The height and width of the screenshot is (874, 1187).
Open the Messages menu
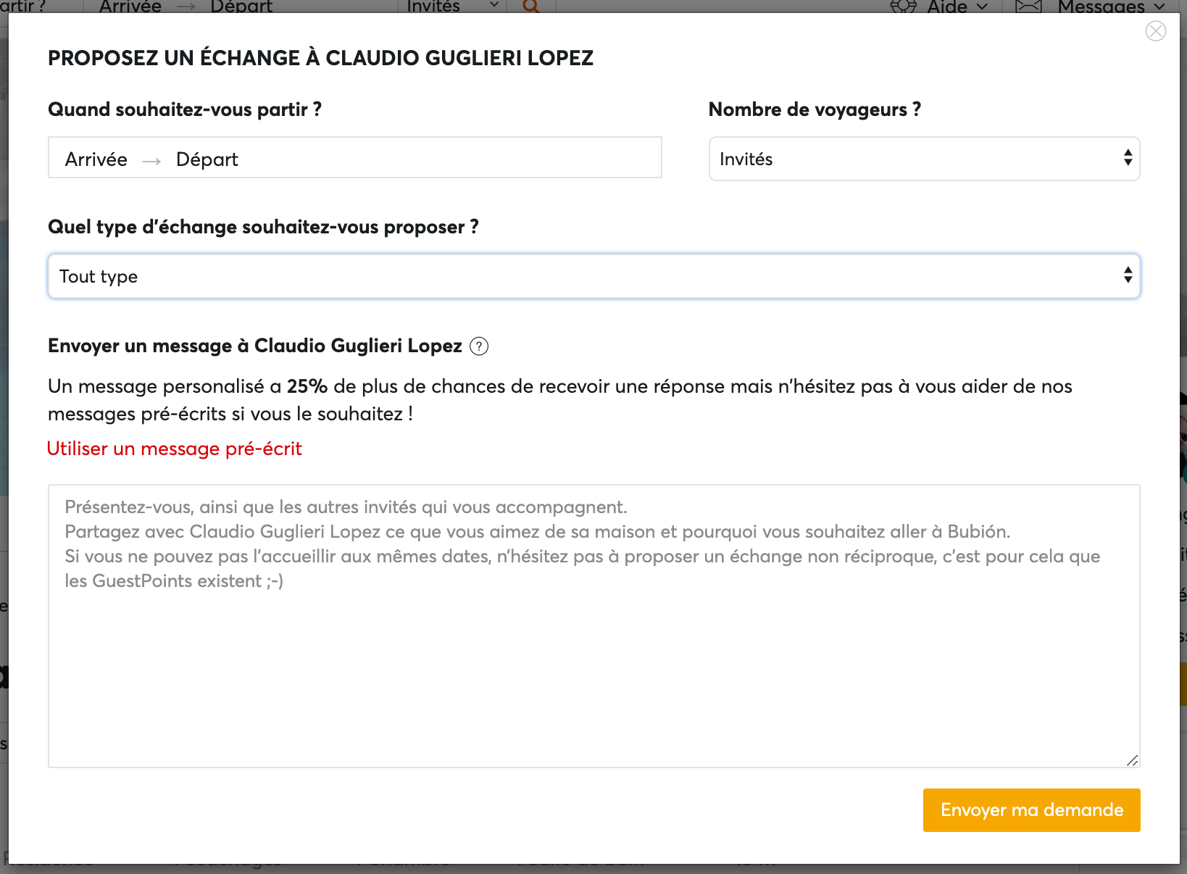click(1110, 7)
